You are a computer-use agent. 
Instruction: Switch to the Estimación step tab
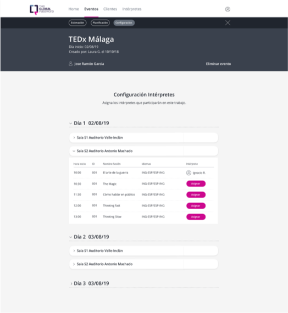77,23
